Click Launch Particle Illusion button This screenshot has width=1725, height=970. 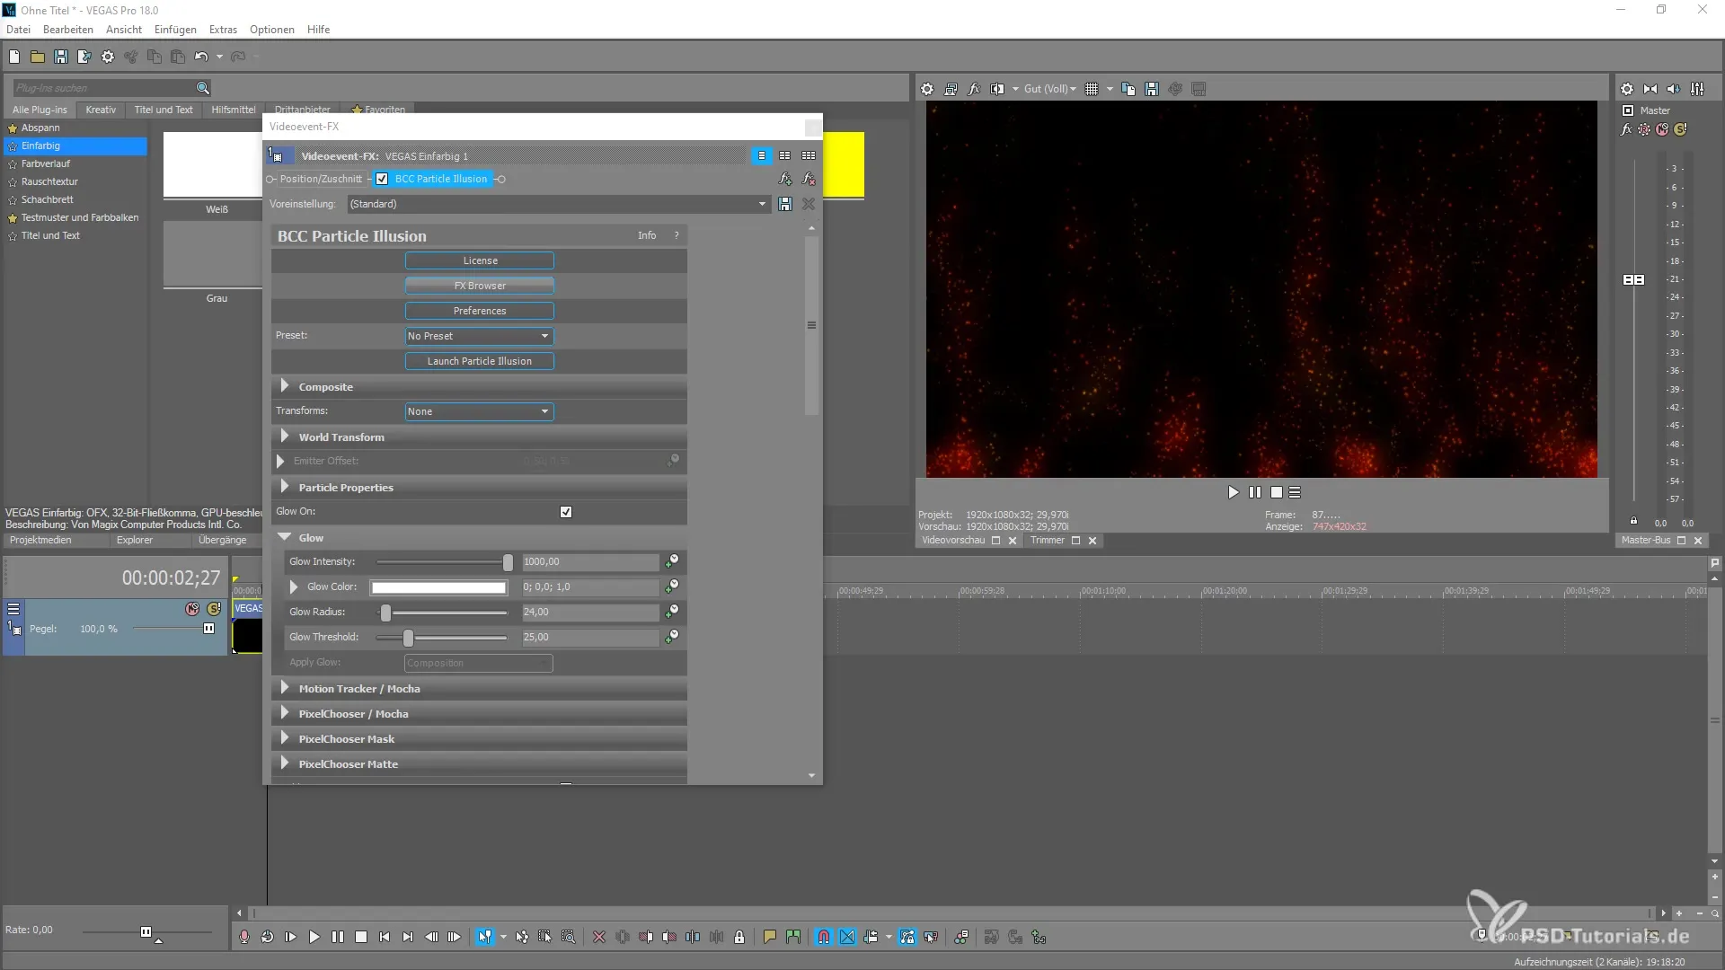[x=480, y=361]
